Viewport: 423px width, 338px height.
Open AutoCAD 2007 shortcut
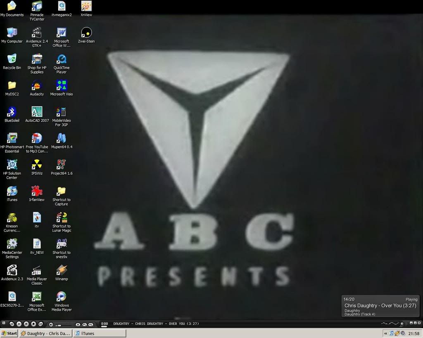click(x=37, y=114)
